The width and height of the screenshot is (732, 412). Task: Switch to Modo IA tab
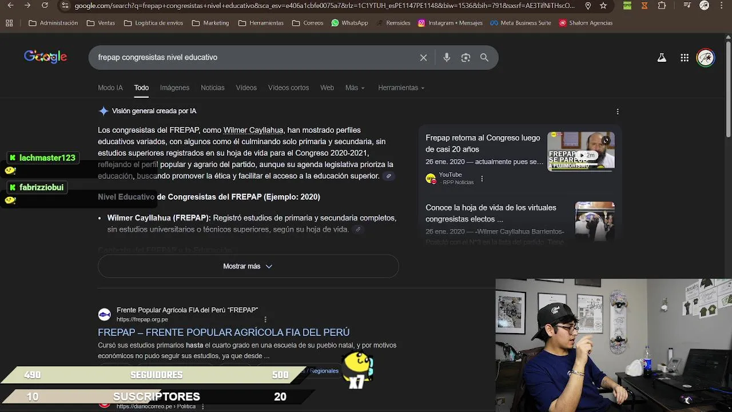tap(110, 88)
